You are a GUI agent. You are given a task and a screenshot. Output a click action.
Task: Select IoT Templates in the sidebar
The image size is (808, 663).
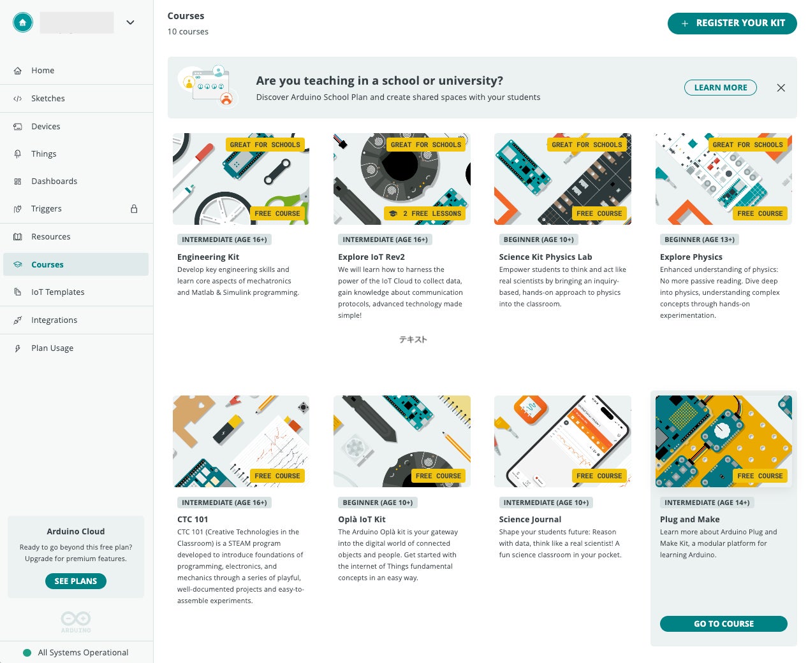click(77, 292)
